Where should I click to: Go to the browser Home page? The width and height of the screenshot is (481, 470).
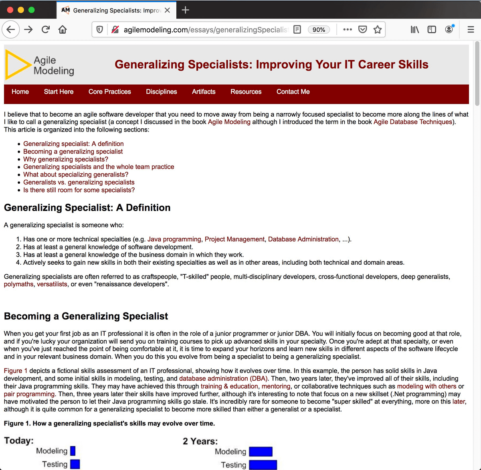click(x=63, y=30)
